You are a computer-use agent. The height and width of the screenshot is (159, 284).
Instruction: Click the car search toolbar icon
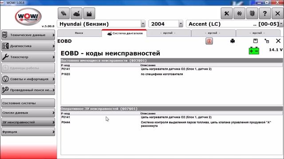pyautogui.click(x=63, y=13)
